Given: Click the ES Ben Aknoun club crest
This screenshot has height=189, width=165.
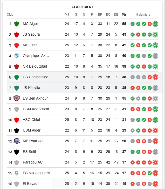Looking at the screenshot, I should 17,99.
